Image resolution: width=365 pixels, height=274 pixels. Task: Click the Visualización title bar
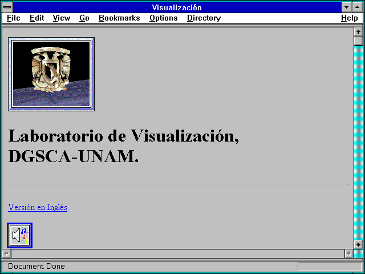[177, 7]
